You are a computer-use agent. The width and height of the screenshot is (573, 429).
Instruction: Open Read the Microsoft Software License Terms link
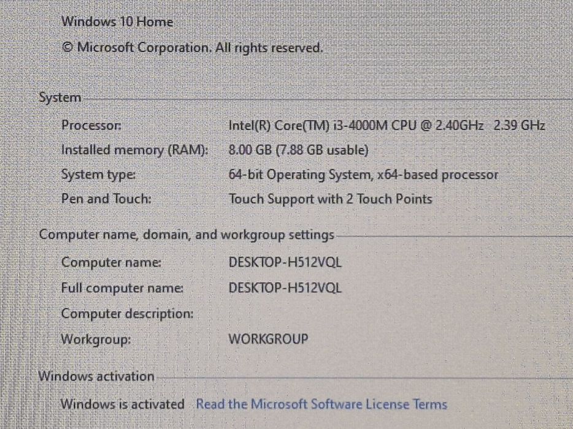click(x=321, y=404)
